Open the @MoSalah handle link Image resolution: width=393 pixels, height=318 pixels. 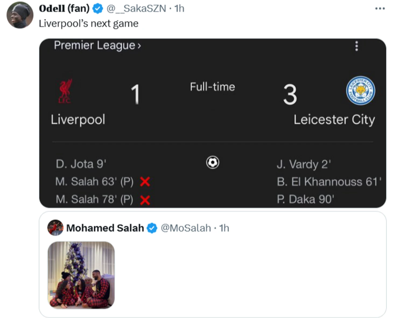point(186,228)
